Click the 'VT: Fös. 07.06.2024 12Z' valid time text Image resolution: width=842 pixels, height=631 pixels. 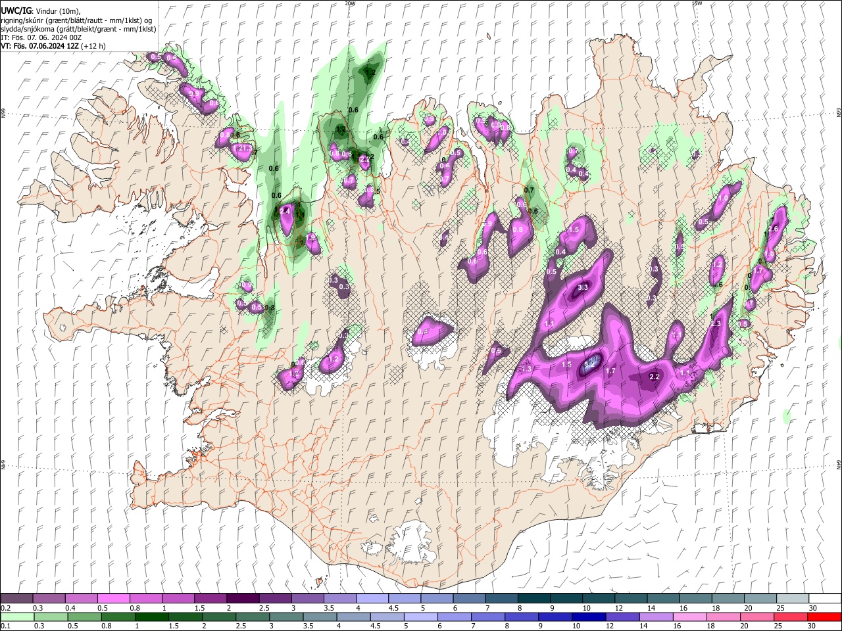pyautogui.click(x=40, y=46)
